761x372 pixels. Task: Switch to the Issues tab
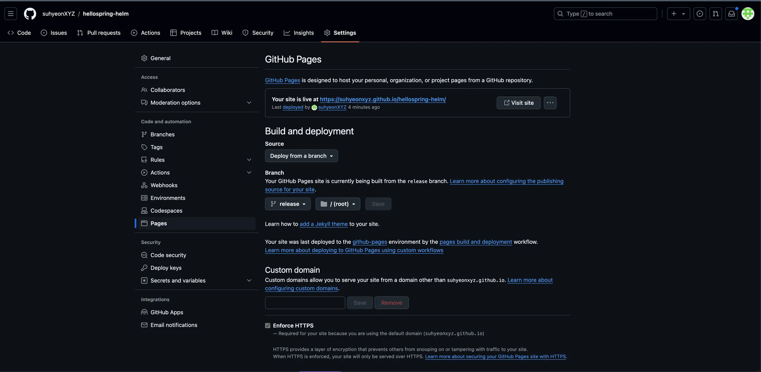pyautogui.click(x=54, y=33)
